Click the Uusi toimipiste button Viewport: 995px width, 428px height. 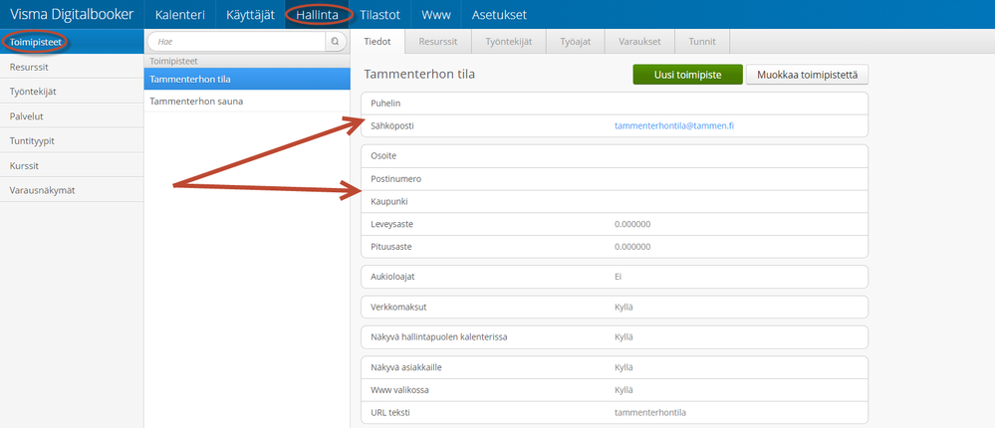tap(687, 75)
